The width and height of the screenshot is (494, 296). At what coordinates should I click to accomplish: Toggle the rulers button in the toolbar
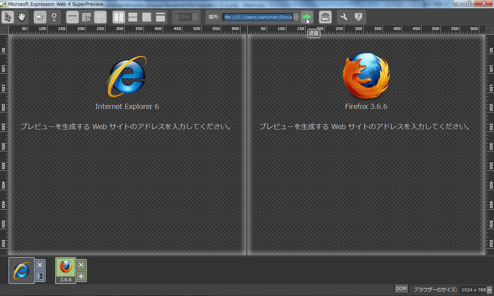click(x=72, y=17)
